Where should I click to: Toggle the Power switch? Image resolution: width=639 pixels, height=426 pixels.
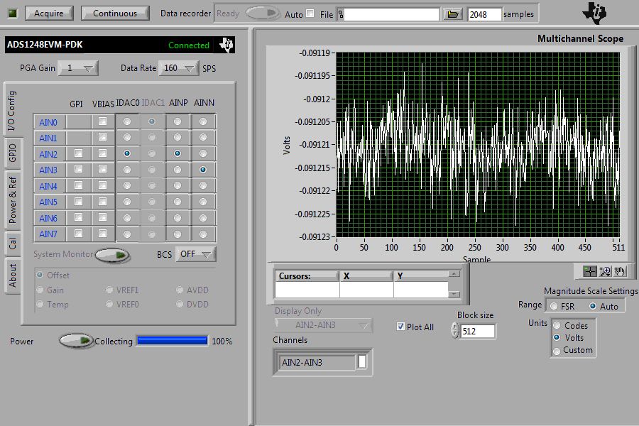tap(77, 341)
